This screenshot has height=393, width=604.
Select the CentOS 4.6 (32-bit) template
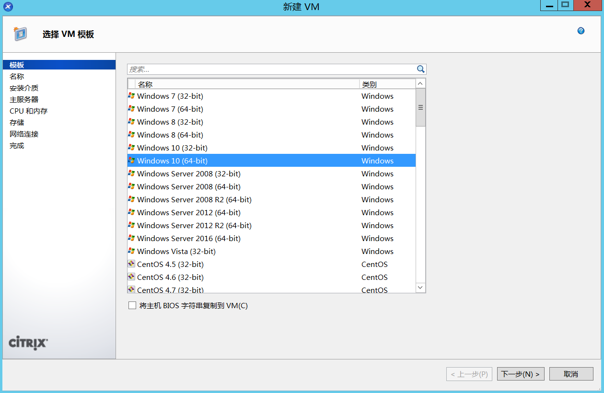pos(271,277)
